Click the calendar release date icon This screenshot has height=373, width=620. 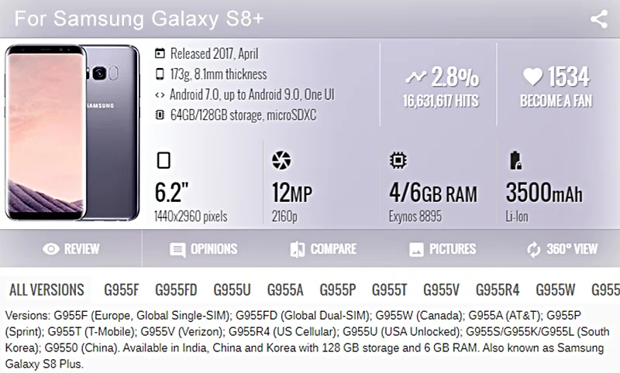tap(160, 53)
